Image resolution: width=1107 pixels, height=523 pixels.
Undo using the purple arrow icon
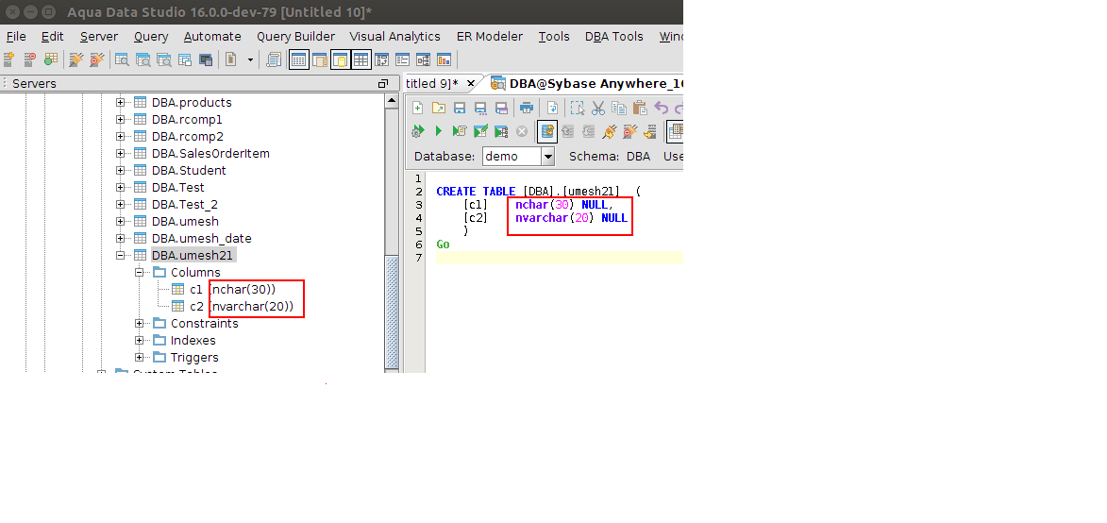coord(662,108)
